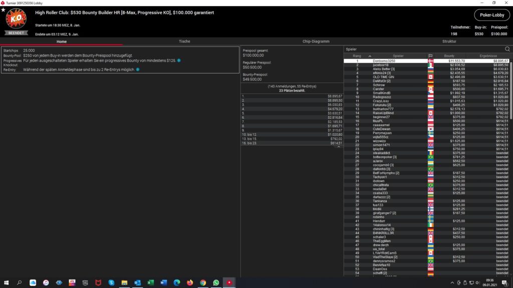Sort the list by Ergebnisse column
This screenshot has height=288, width=513.
(x=487, y=55)
